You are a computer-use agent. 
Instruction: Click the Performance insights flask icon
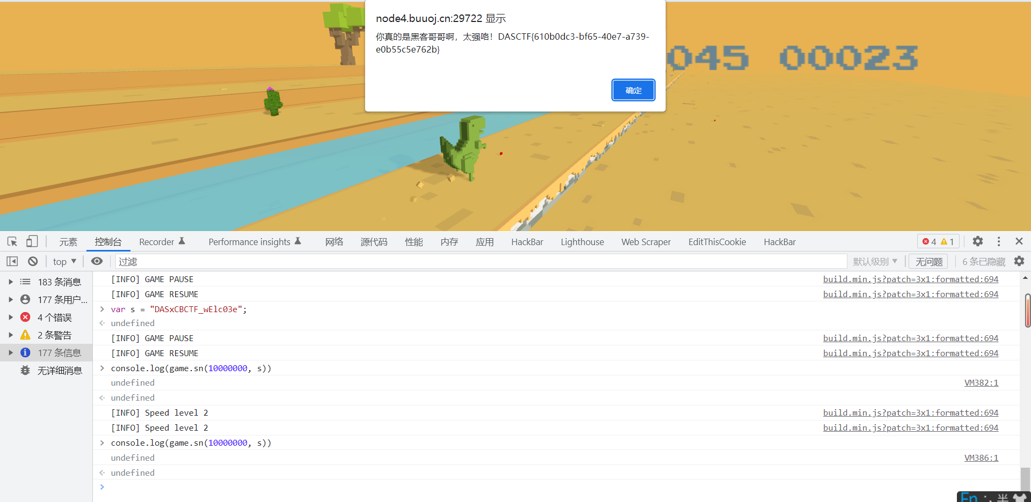[x=298, y=241]
